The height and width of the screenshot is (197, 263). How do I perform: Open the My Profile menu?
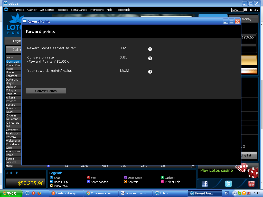point(18,10)
